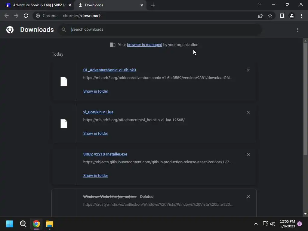Screen dimensions: 308x231
Task: Open Windows taskbar search
Action: point(23,224)
